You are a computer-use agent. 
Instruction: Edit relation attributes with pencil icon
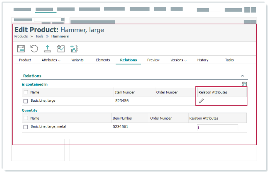(x=201, y=101)
